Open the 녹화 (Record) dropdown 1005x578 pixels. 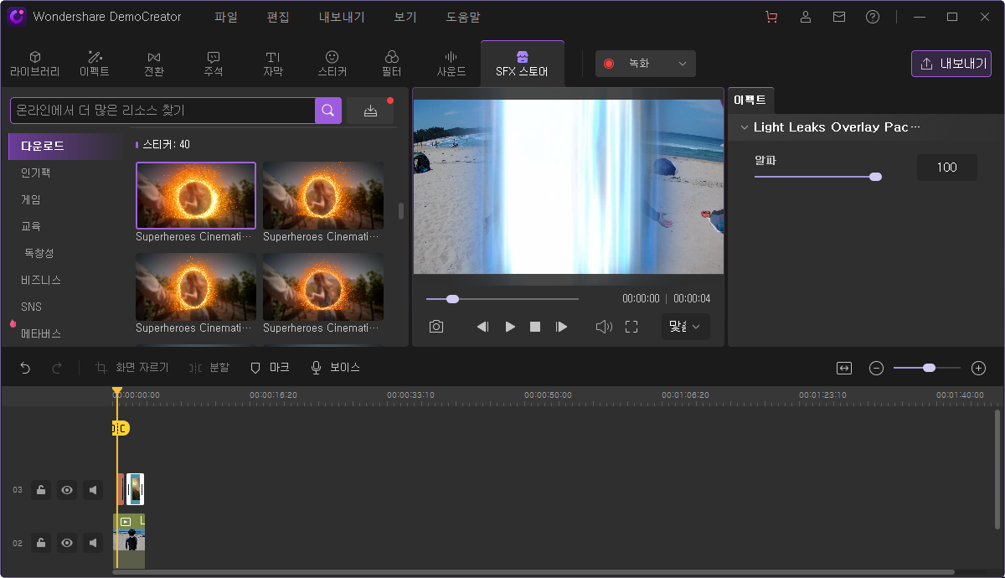point(683,63)
